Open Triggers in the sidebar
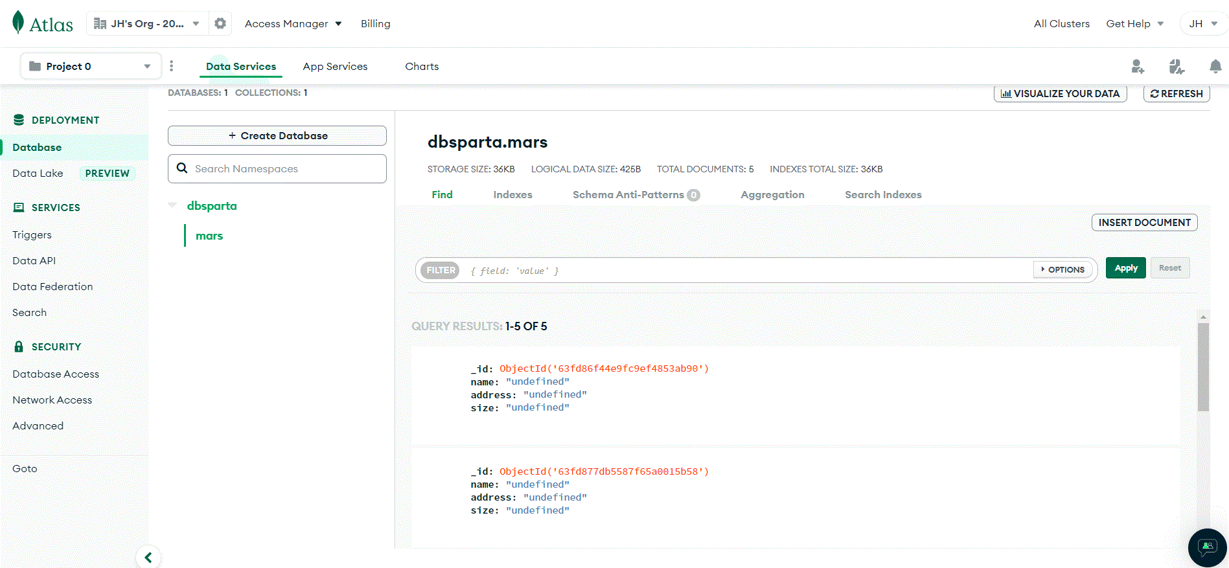Viewport: 1229px width, 568px height. pyautogui.click(x=32, y=234)
